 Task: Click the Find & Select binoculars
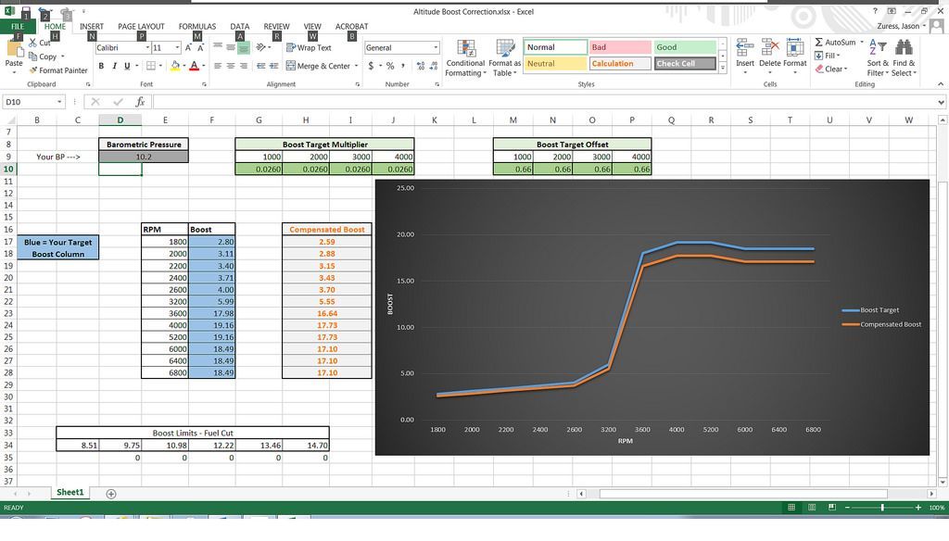[903, 57]
